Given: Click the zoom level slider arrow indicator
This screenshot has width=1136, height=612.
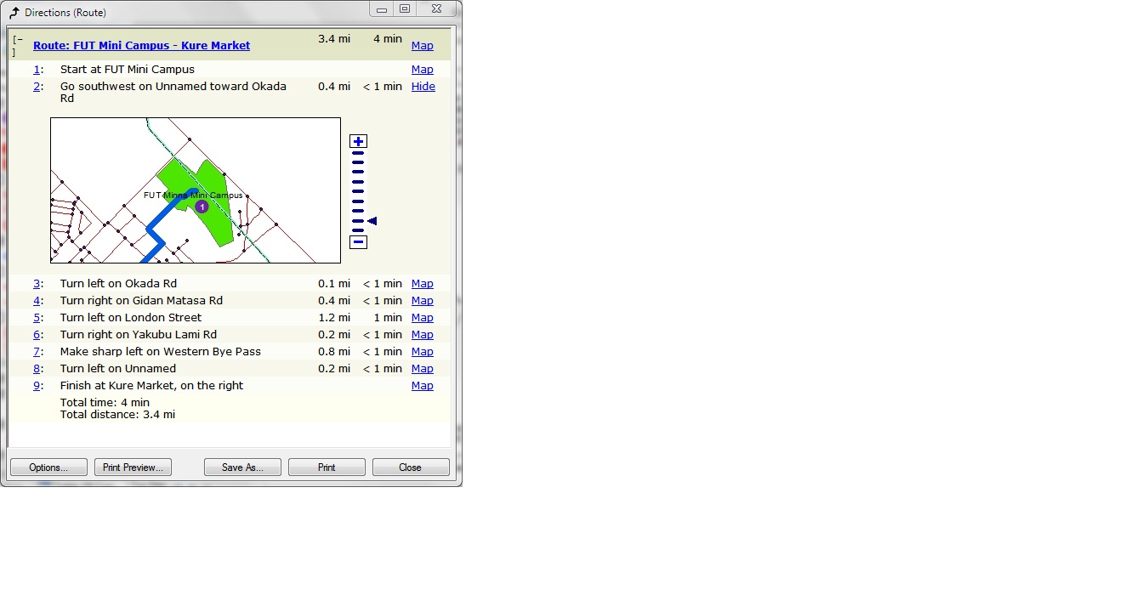Looking at the screenshot, I should pos(372,221).
